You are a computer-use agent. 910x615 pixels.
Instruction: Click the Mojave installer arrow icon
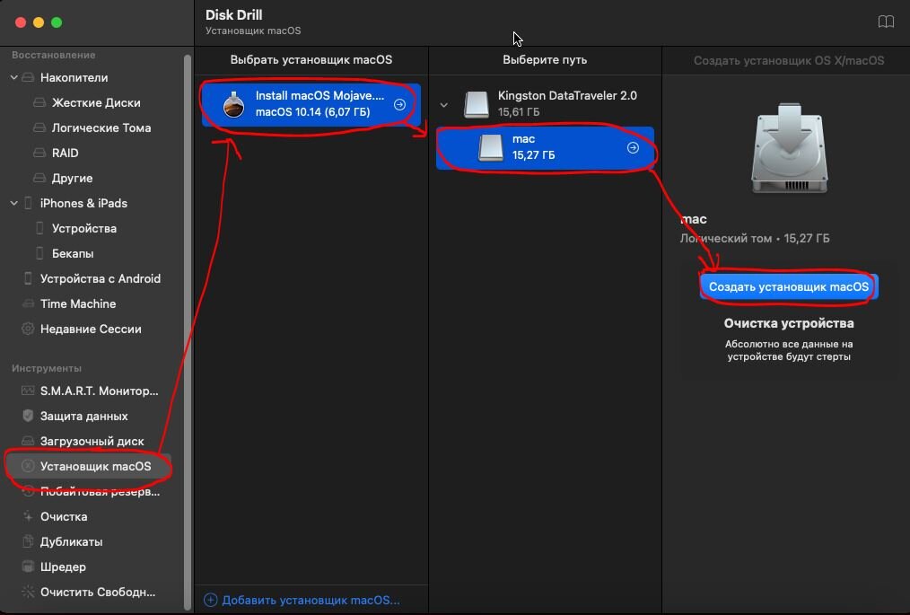[399, 104]
